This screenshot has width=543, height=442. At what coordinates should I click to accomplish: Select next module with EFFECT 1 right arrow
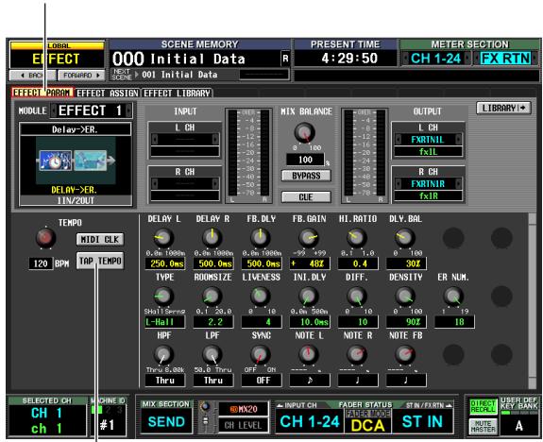[x=128, y=110]
